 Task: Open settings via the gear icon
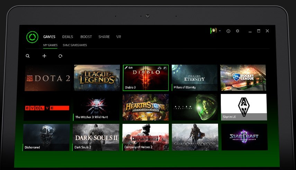(237, 31)
